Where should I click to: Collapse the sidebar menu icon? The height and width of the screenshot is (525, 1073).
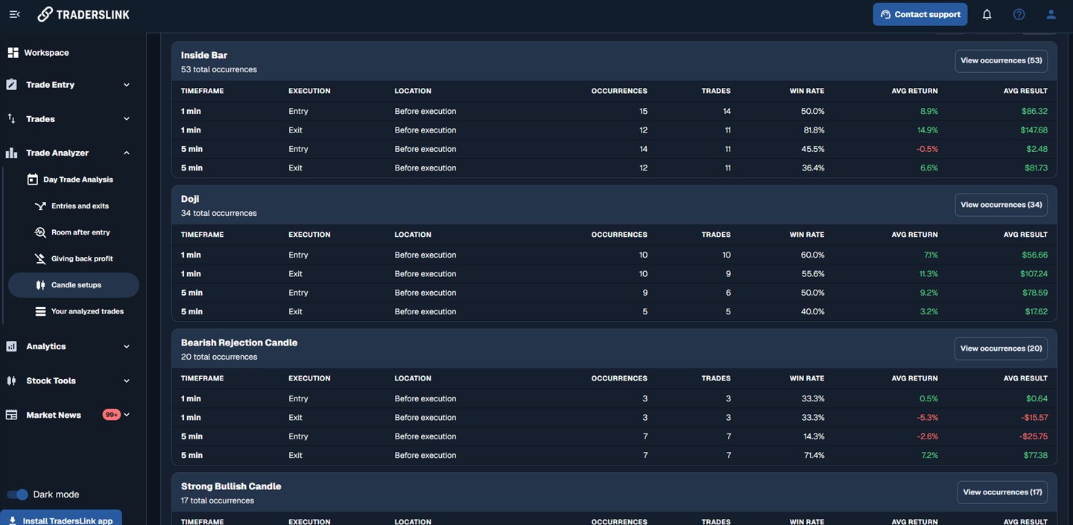[14, 14]
